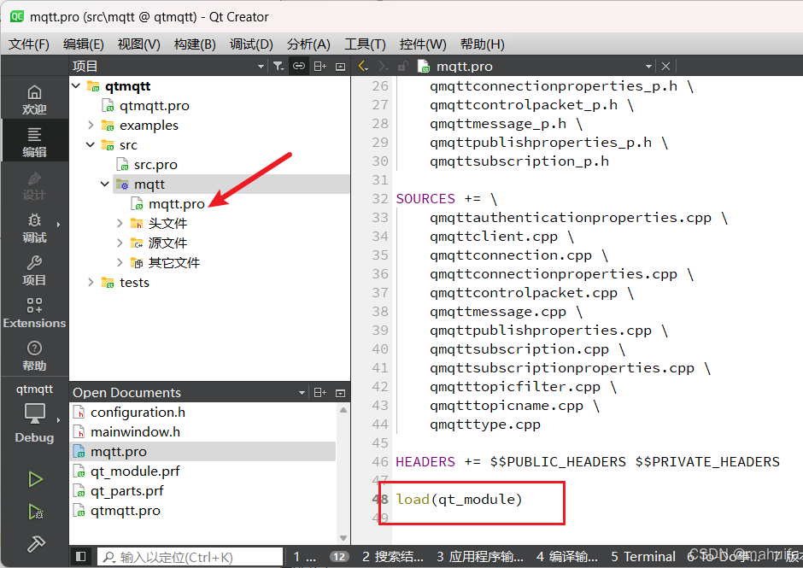Close the mqtt.pro editor document
The height and width of the screenshot is (568, 803).
(x=665, y=66)
